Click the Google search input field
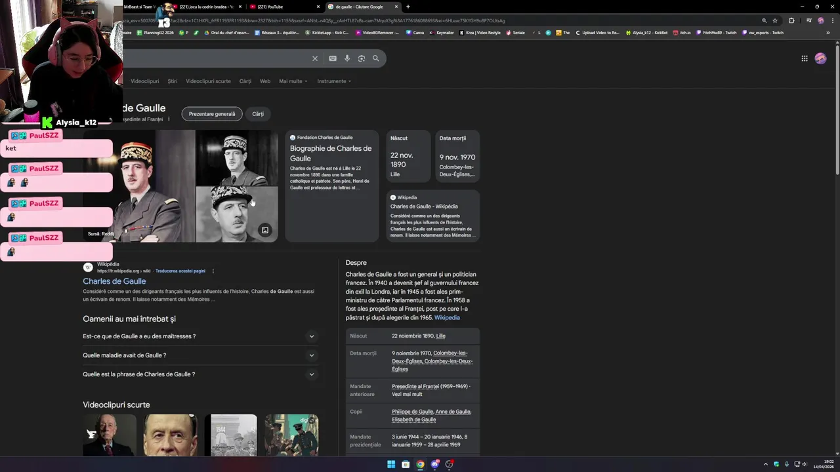The height and width of the screenshot is (472, 840). 215,58
